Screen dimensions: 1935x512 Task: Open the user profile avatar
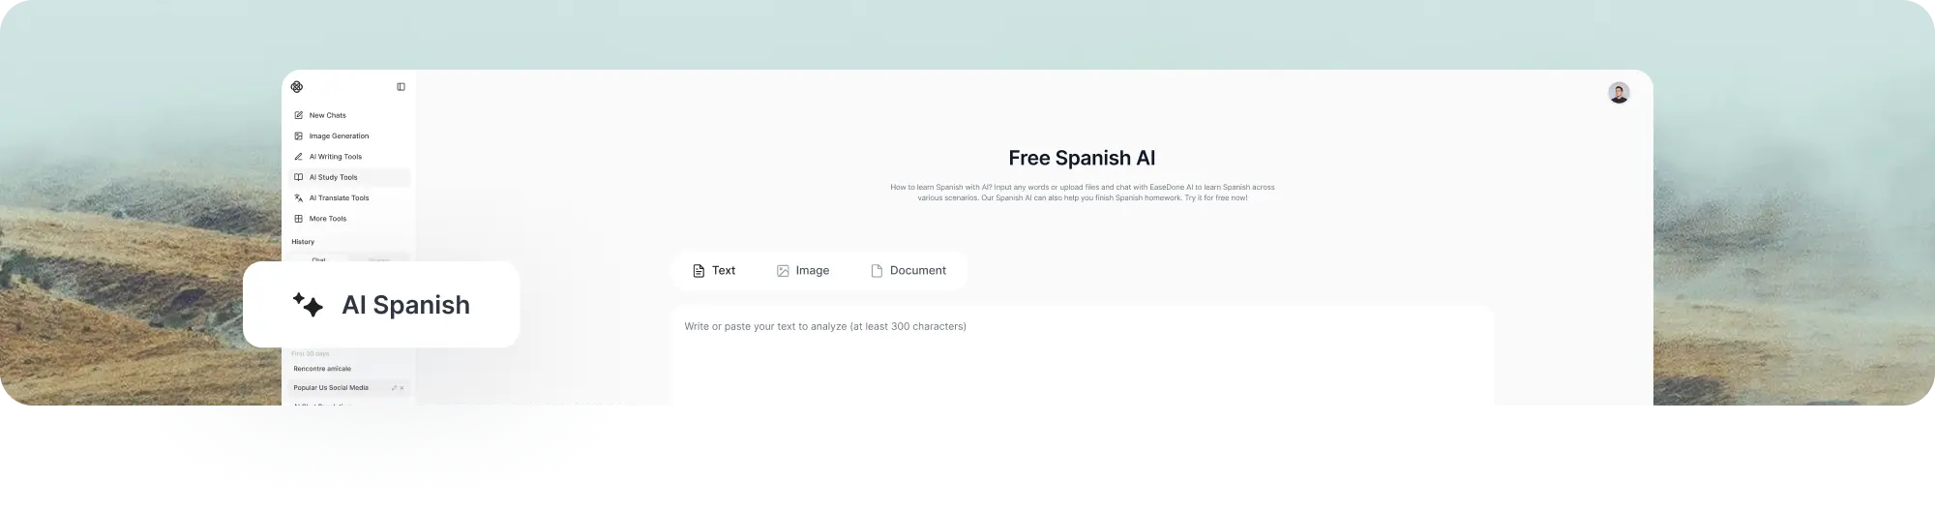[x=1619, y=93]
